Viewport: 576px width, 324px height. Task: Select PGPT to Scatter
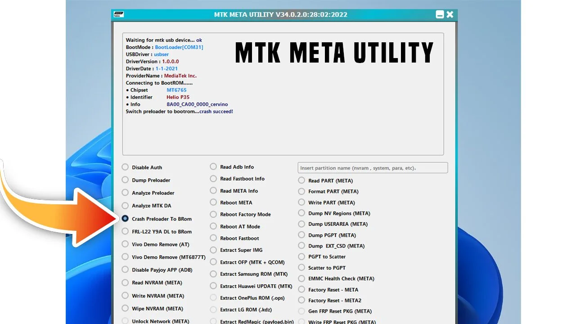301,256
